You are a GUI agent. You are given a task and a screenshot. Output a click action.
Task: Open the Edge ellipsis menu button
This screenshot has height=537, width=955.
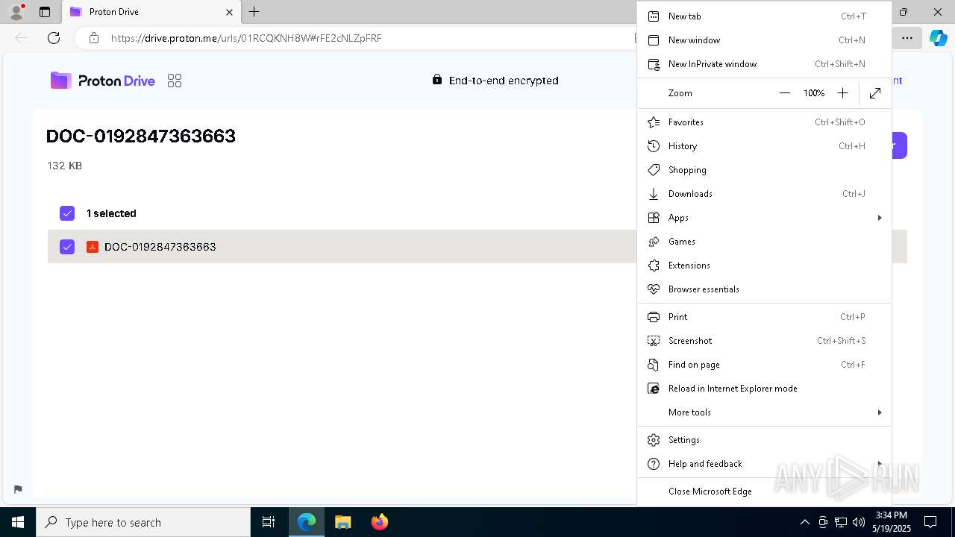pyautogui.click(x=907, y=38)
